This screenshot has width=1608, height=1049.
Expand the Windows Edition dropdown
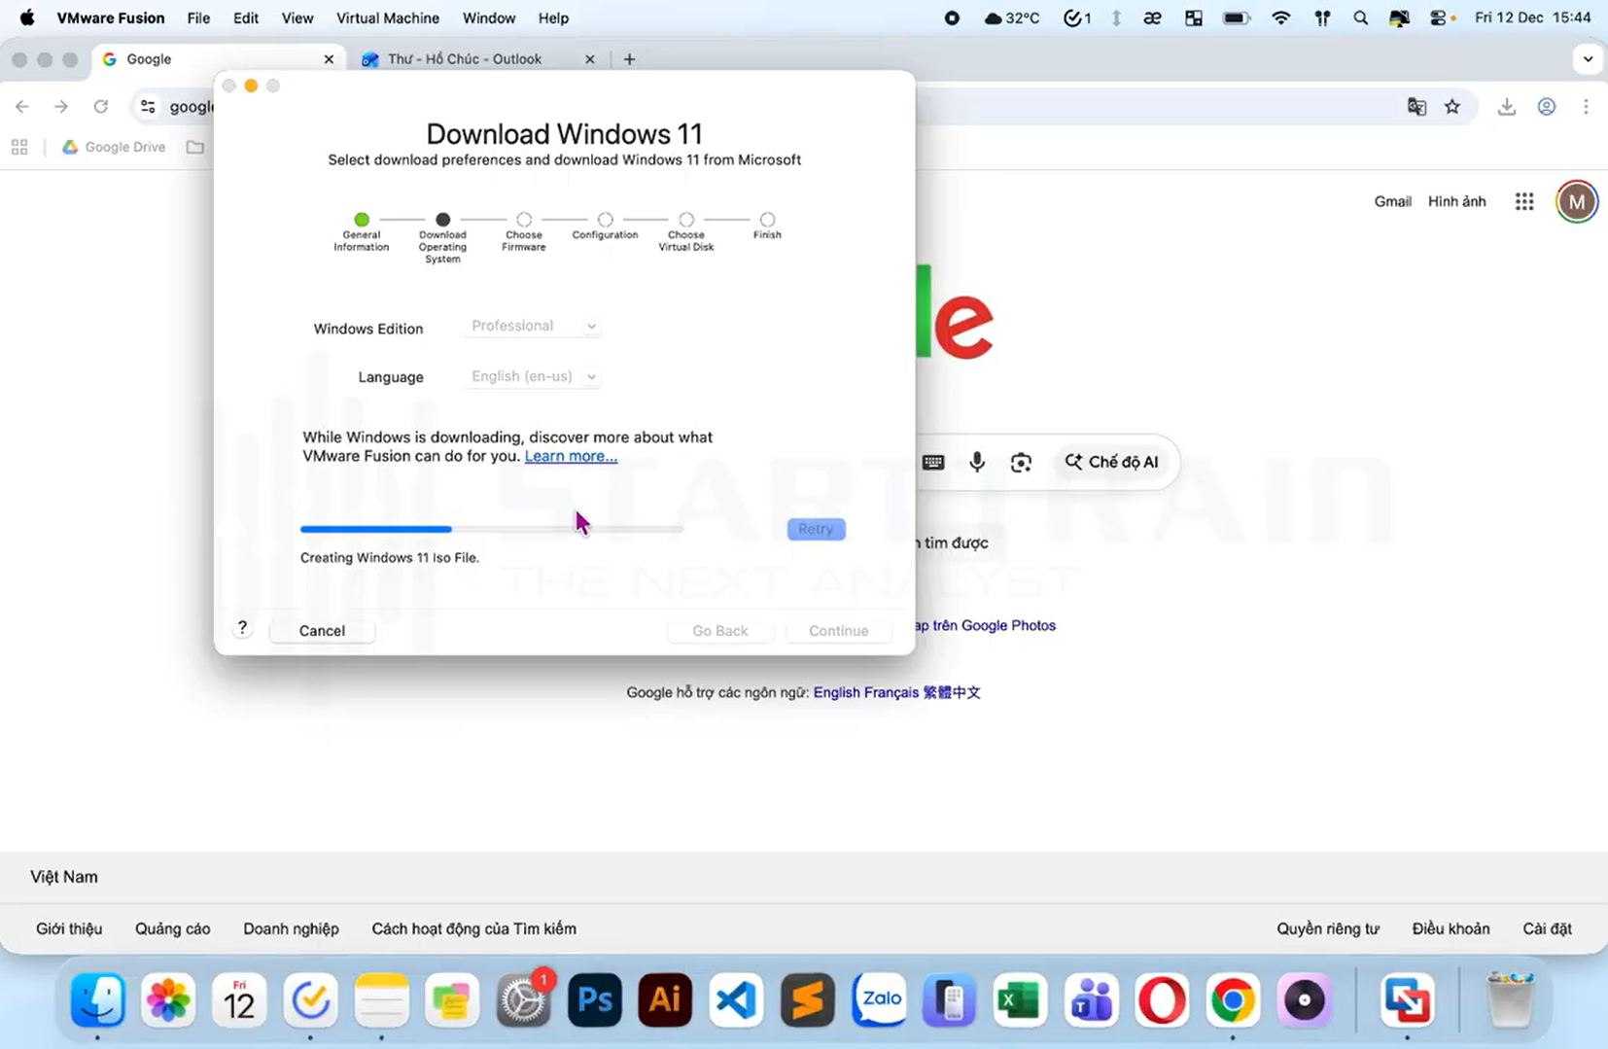pos(533,327)
